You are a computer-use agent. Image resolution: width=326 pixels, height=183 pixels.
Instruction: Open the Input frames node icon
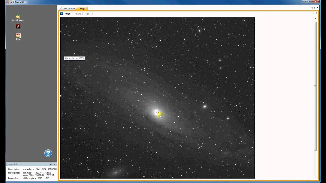coord(18,17)
